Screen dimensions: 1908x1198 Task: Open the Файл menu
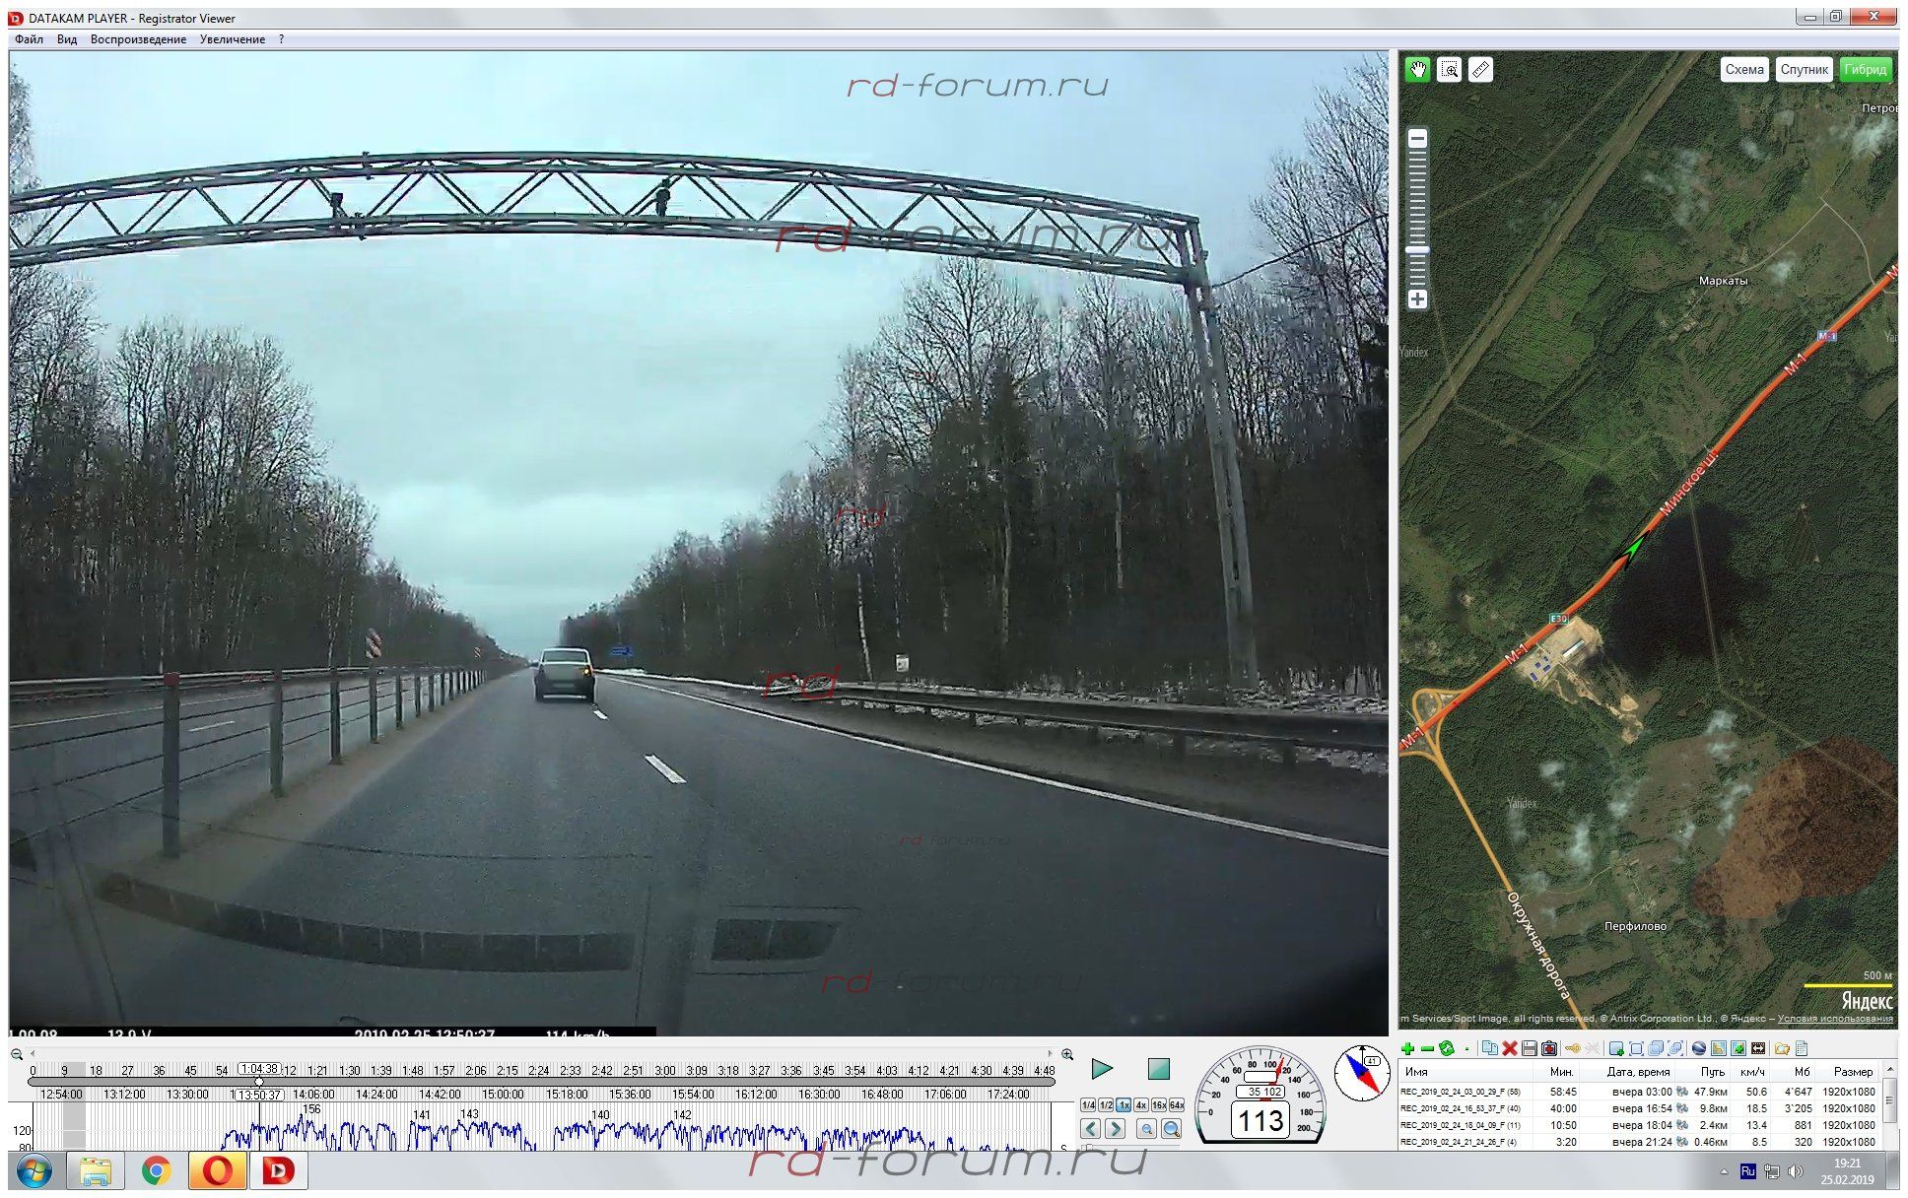(x=29, y=39)
